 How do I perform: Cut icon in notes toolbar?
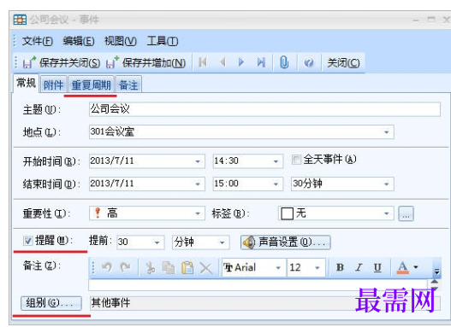click(150, 268)
